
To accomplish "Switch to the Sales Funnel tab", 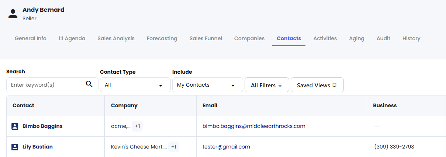I will click(x=206, y=38).
